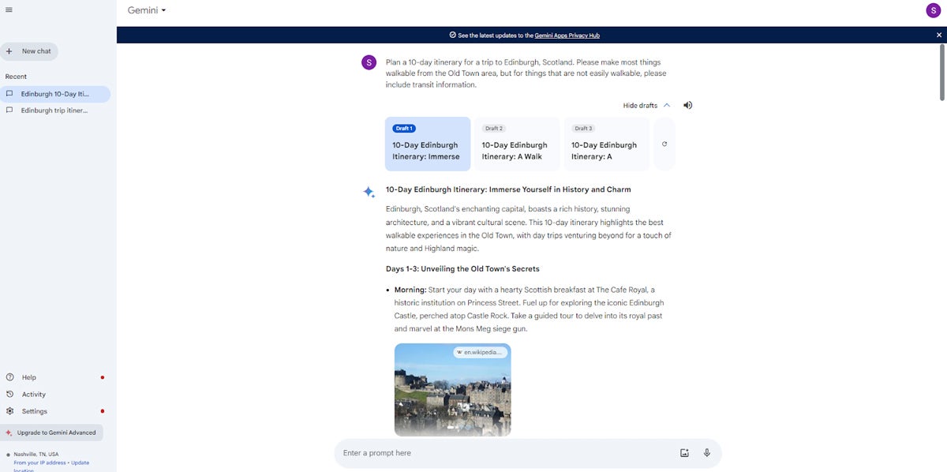
Task: Click the upload image icon in prompt bar
Action: tap(684, 453)
